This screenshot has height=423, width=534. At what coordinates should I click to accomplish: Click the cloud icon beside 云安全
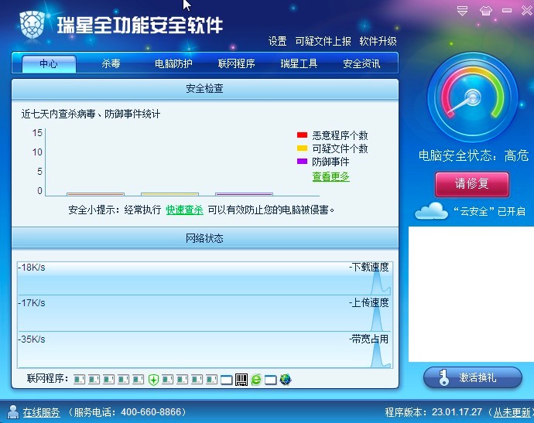click(x=431, y=211)
